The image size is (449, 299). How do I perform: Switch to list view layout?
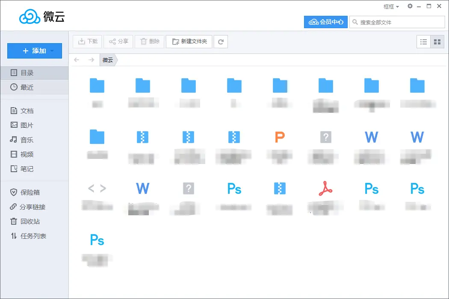pyautogui.click(x=423, y=42)
